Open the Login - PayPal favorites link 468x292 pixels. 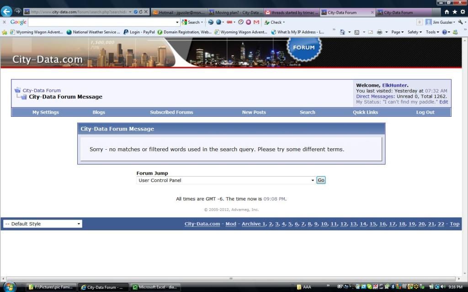point(139,32)
